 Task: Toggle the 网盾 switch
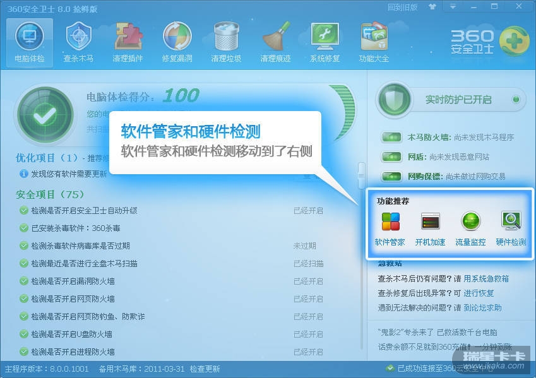tap(391, 157)
